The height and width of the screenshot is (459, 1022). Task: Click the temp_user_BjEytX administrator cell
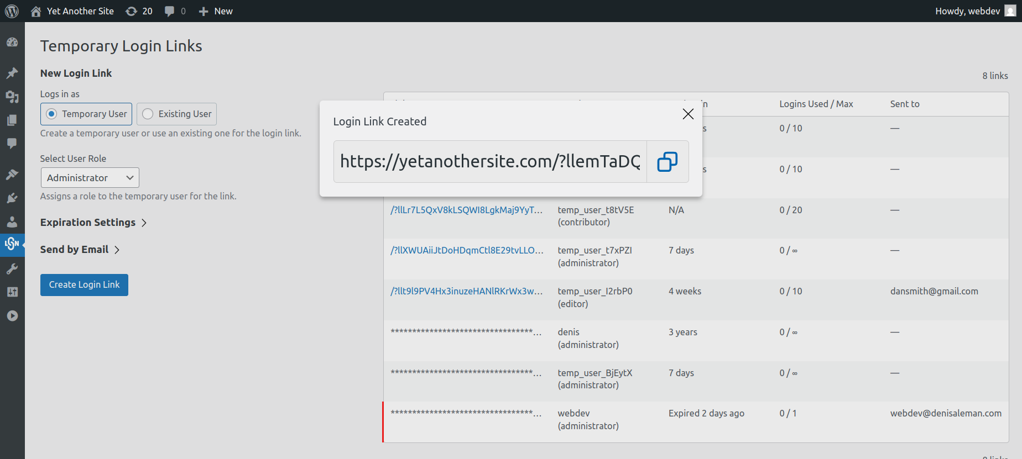coord(595,379)
